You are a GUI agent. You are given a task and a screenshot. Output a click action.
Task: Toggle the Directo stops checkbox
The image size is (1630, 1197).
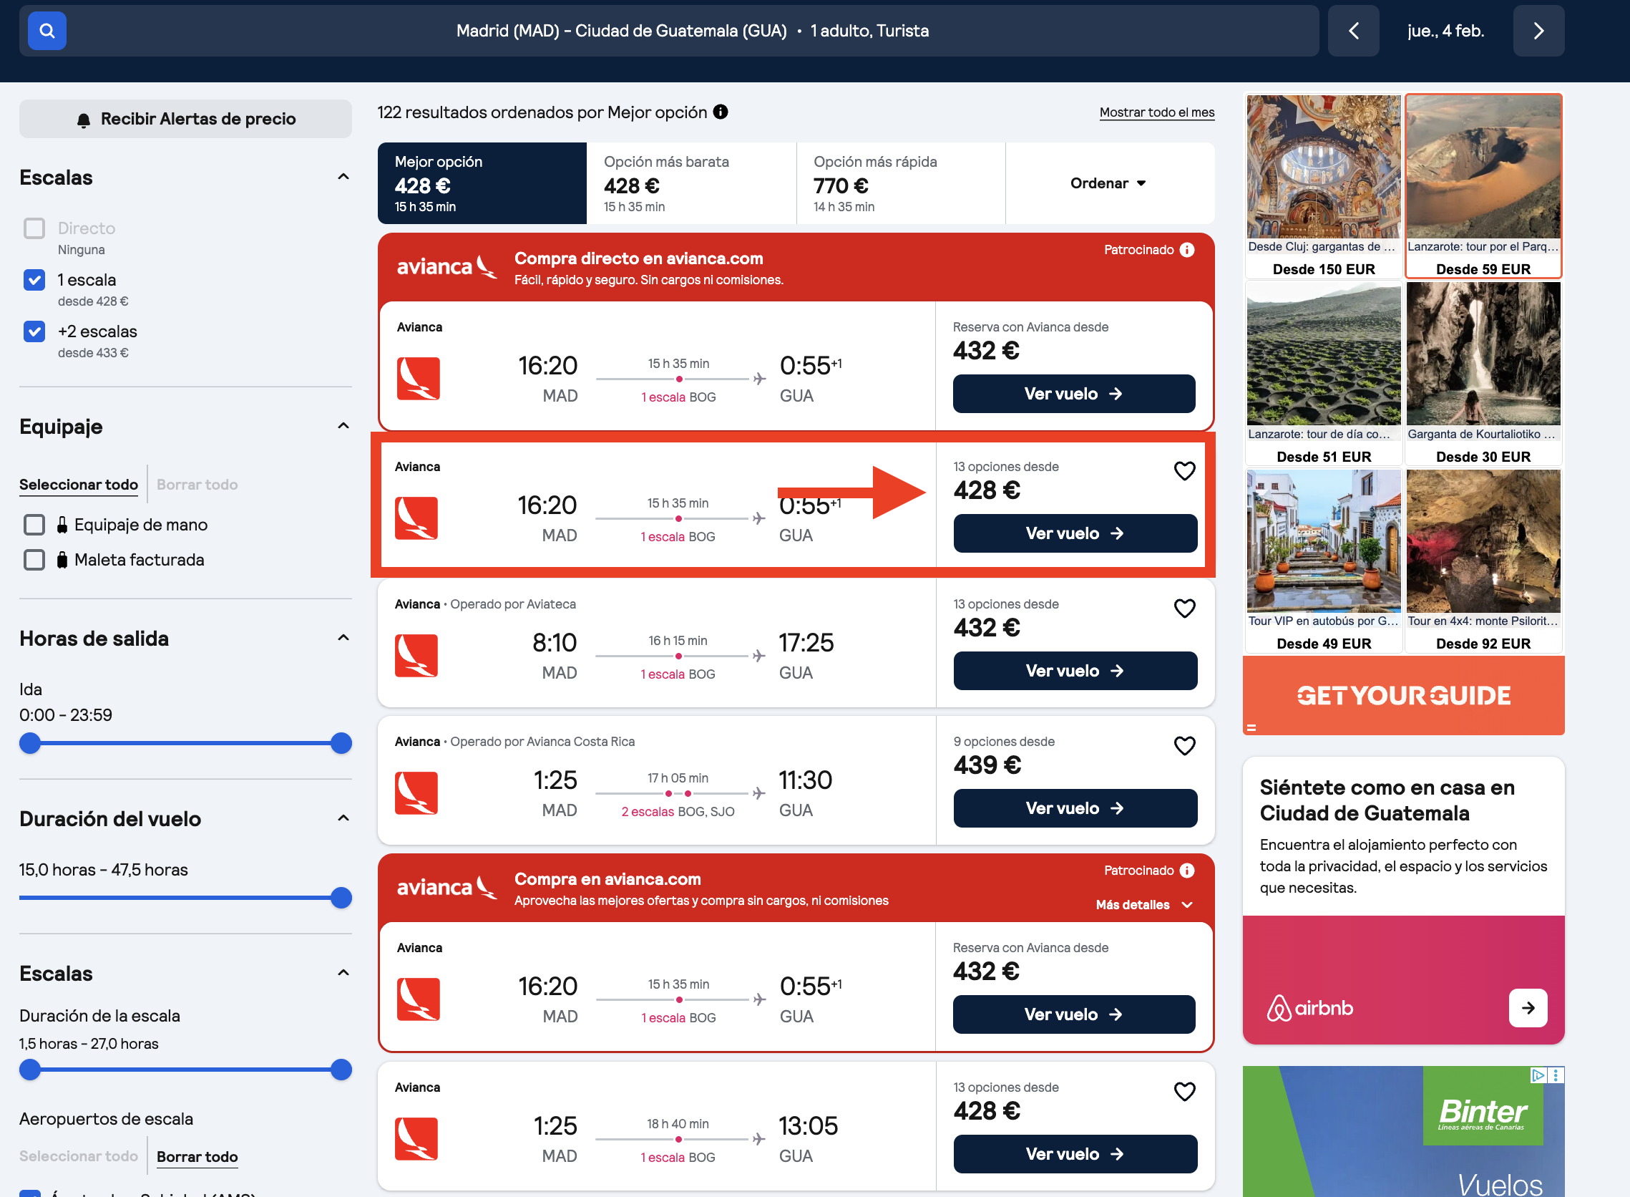[34, 228]
